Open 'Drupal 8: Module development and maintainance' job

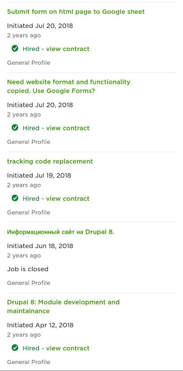point(63,307)
